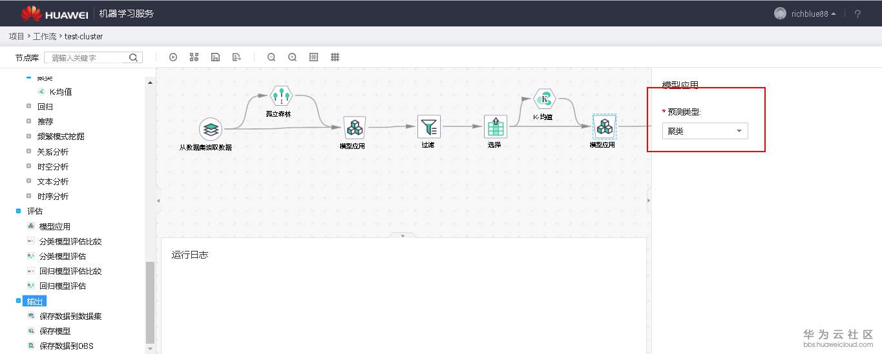
Task: Select the first 模型应用 node after 孤立森林
Action: click(354, 128)
